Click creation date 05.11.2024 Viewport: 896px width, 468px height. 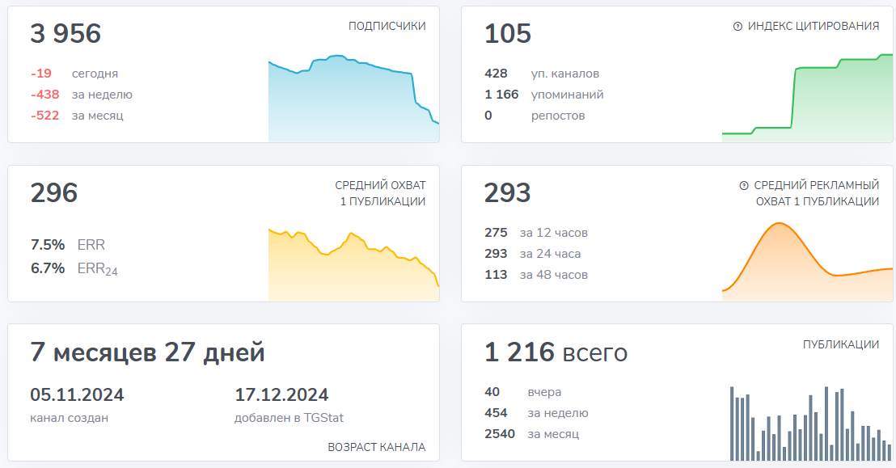(77, 395)
